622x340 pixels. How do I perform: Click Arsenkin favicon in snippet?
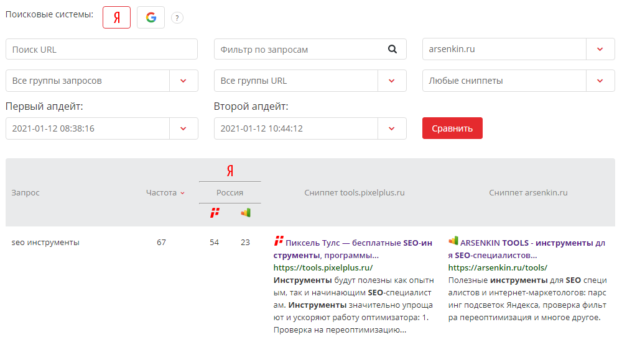(x=453, y=240)
